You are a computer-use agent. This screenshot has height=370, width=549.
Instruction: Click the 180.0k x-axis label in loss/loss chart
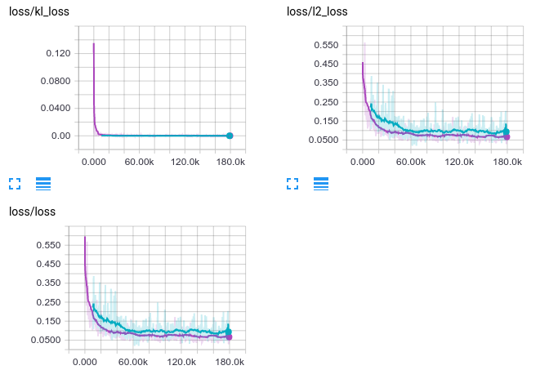coord(230,360)
